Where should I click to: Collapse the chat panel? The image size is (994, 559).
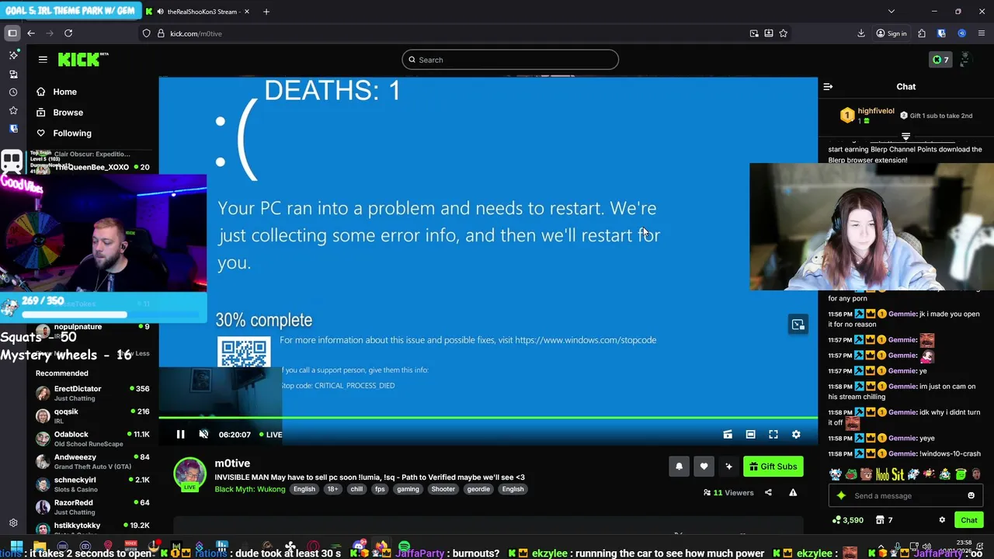828,87
